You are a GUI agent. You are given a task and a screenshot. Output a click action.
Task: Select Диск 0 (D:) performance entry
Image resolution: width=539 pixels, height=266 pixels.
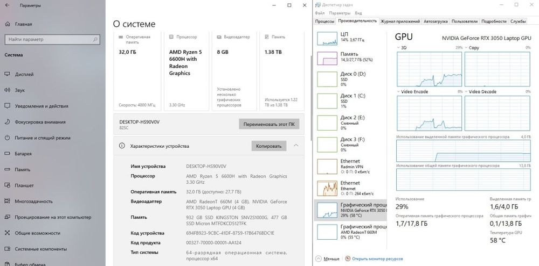tap(350, 79)
